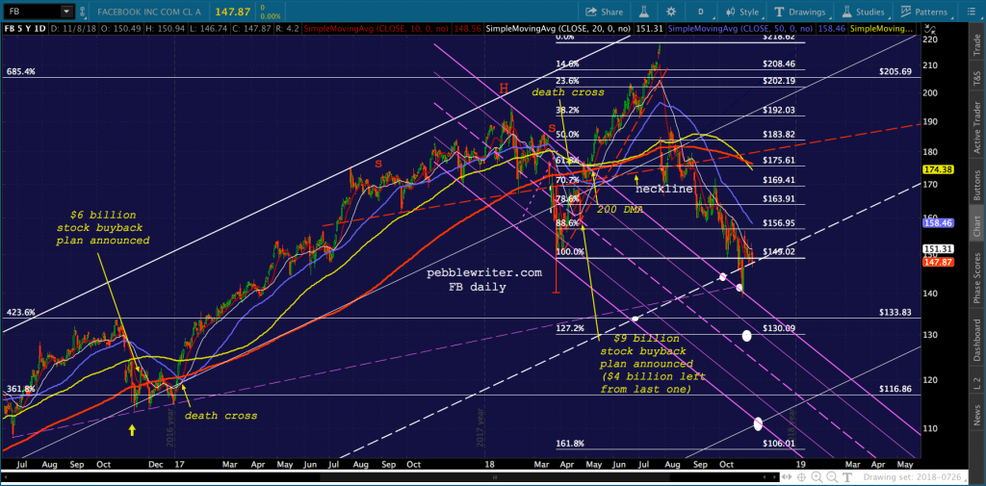Open the Active Trader sidebar tab
This screenshot has height=486, width=986.
click(978, 127)
